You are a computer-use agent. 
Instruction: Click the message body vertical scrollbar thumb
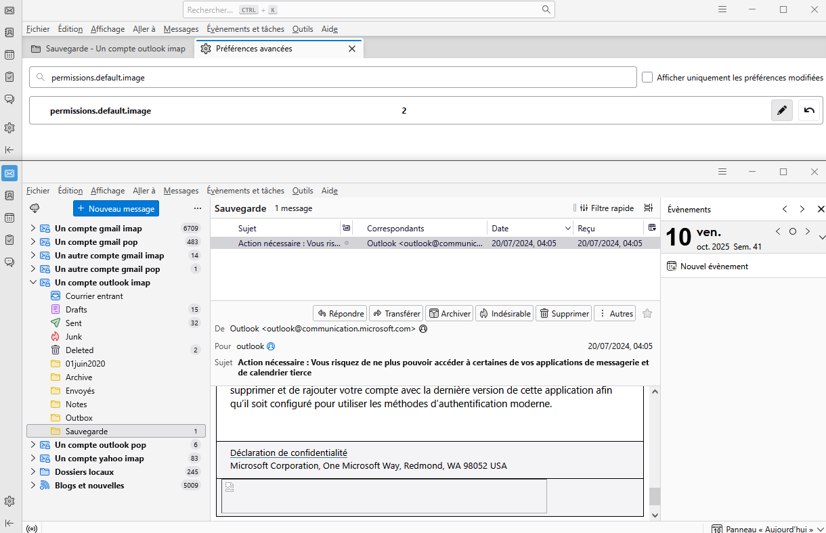coord(654,496)
